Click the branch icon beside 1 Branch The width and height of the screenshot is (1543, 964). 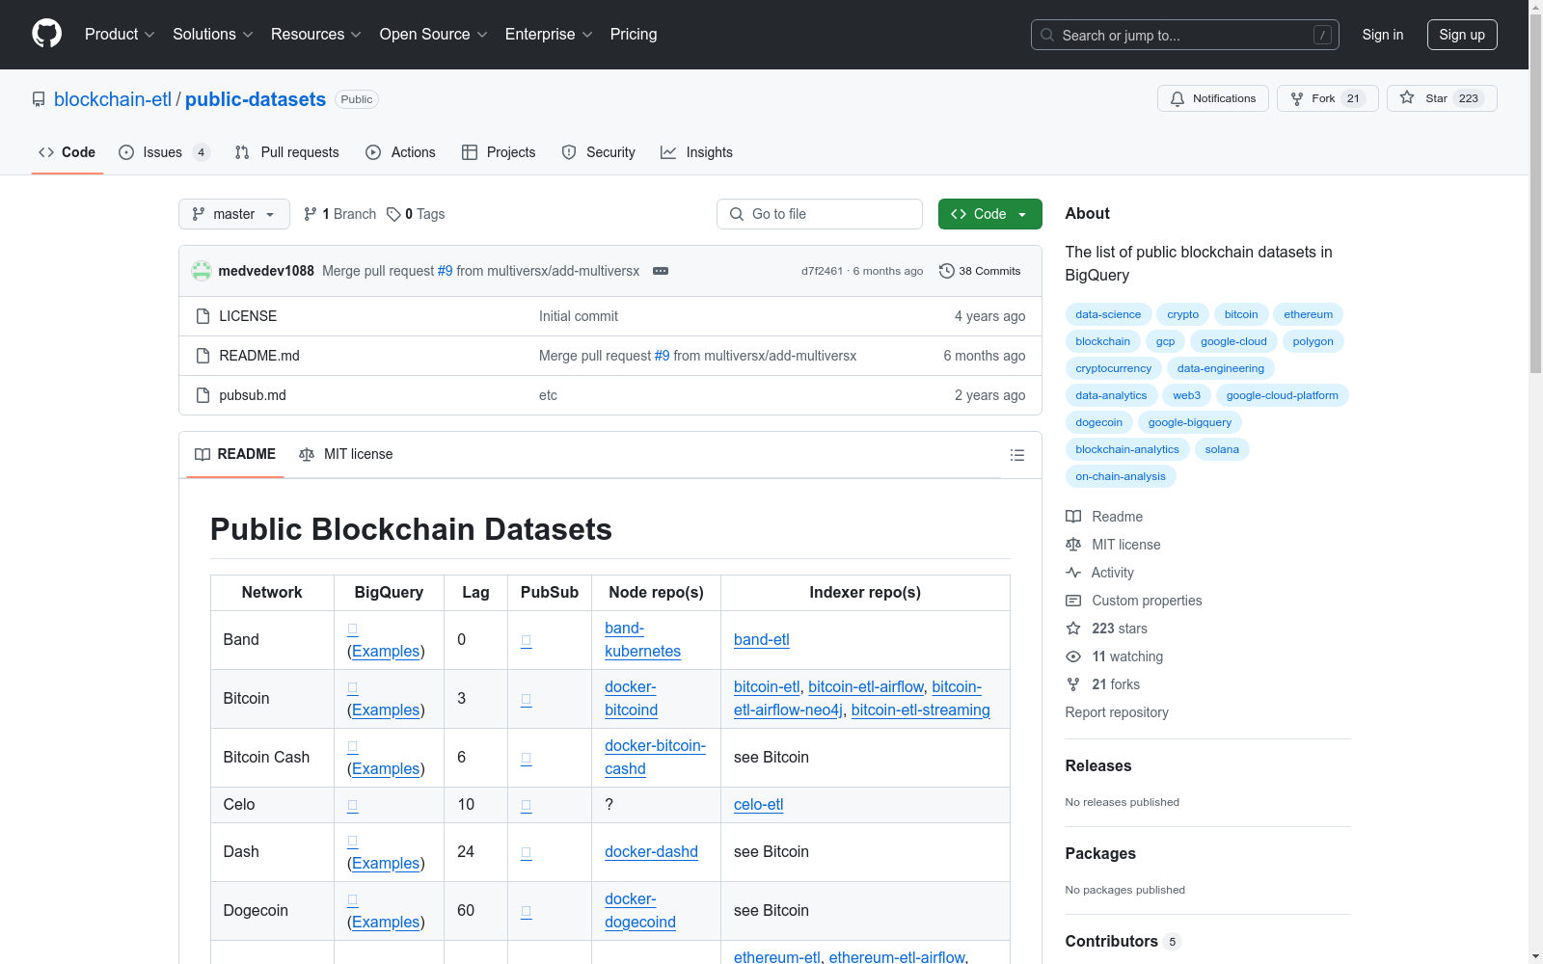[x=311, y=214]
